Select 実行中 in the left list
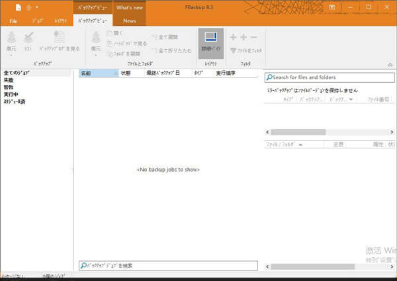This screenshot has height=281, width=397. click(x=11, y=94)
